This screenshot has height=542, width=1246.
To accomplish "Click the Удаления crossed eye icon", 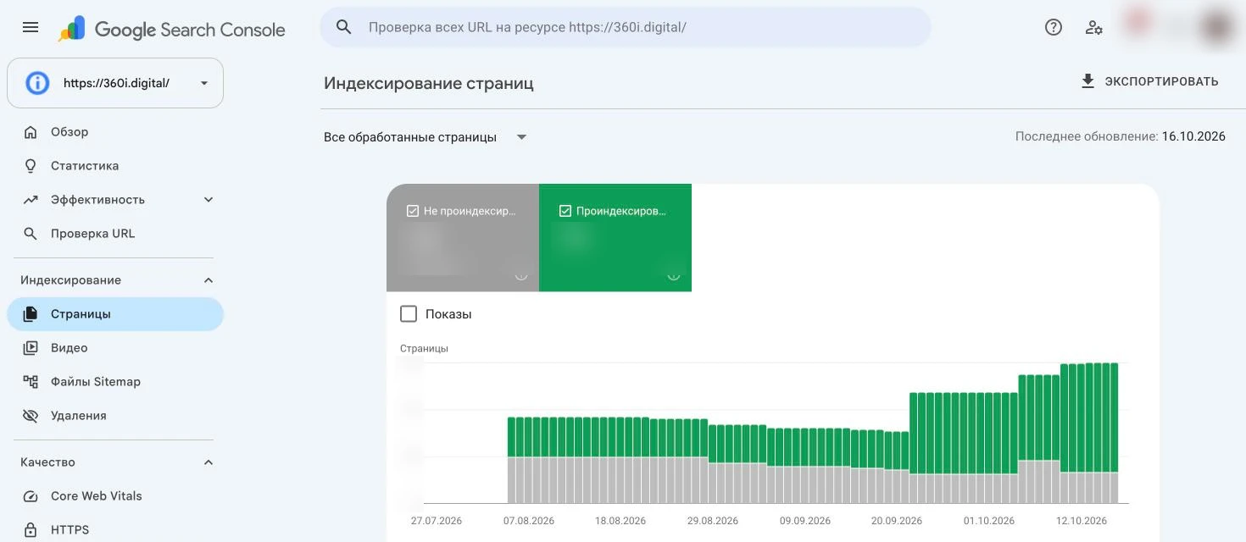I will [x=31, y=416].
